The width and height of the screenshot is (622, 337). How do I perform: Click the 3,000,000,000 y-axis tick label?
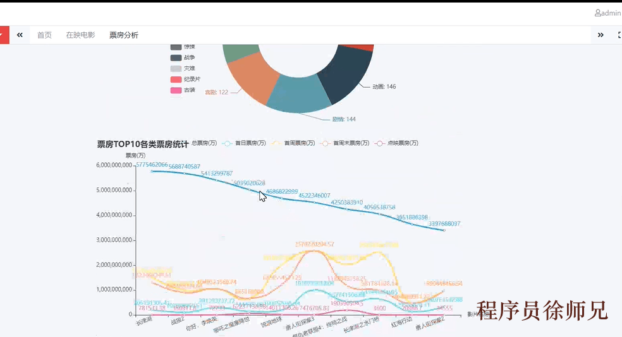(114, 240)
